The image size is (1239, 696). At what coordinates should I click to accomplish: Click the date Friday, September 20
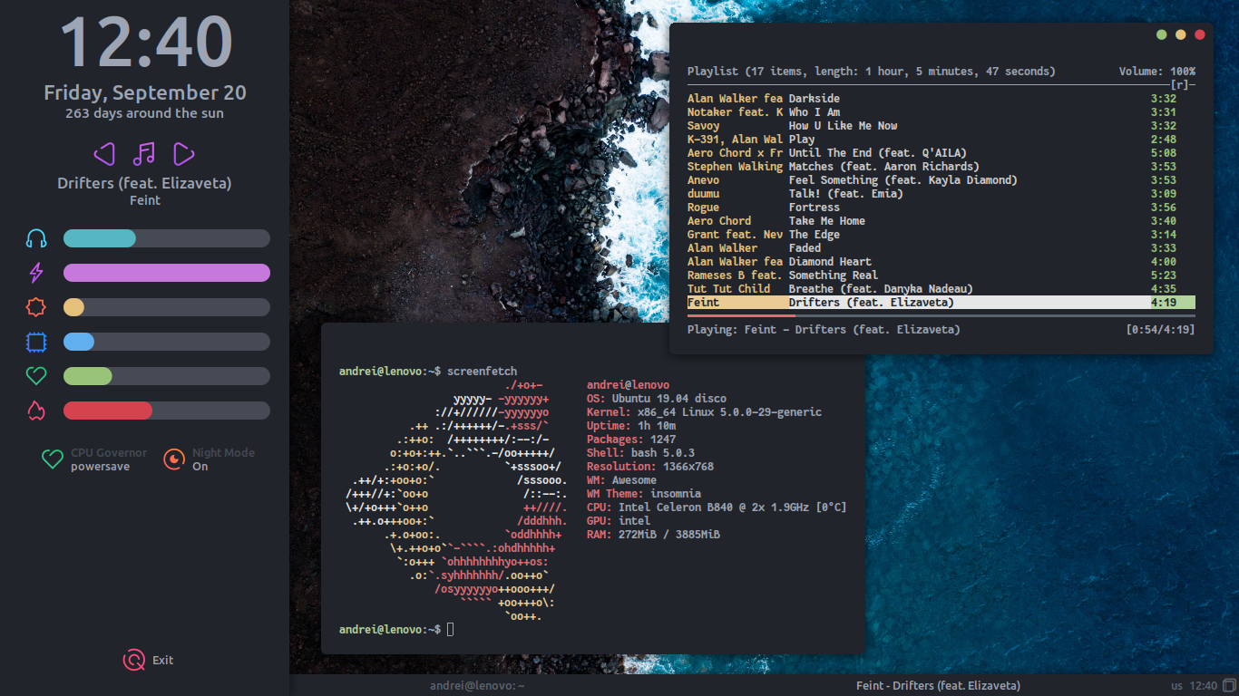145,93
